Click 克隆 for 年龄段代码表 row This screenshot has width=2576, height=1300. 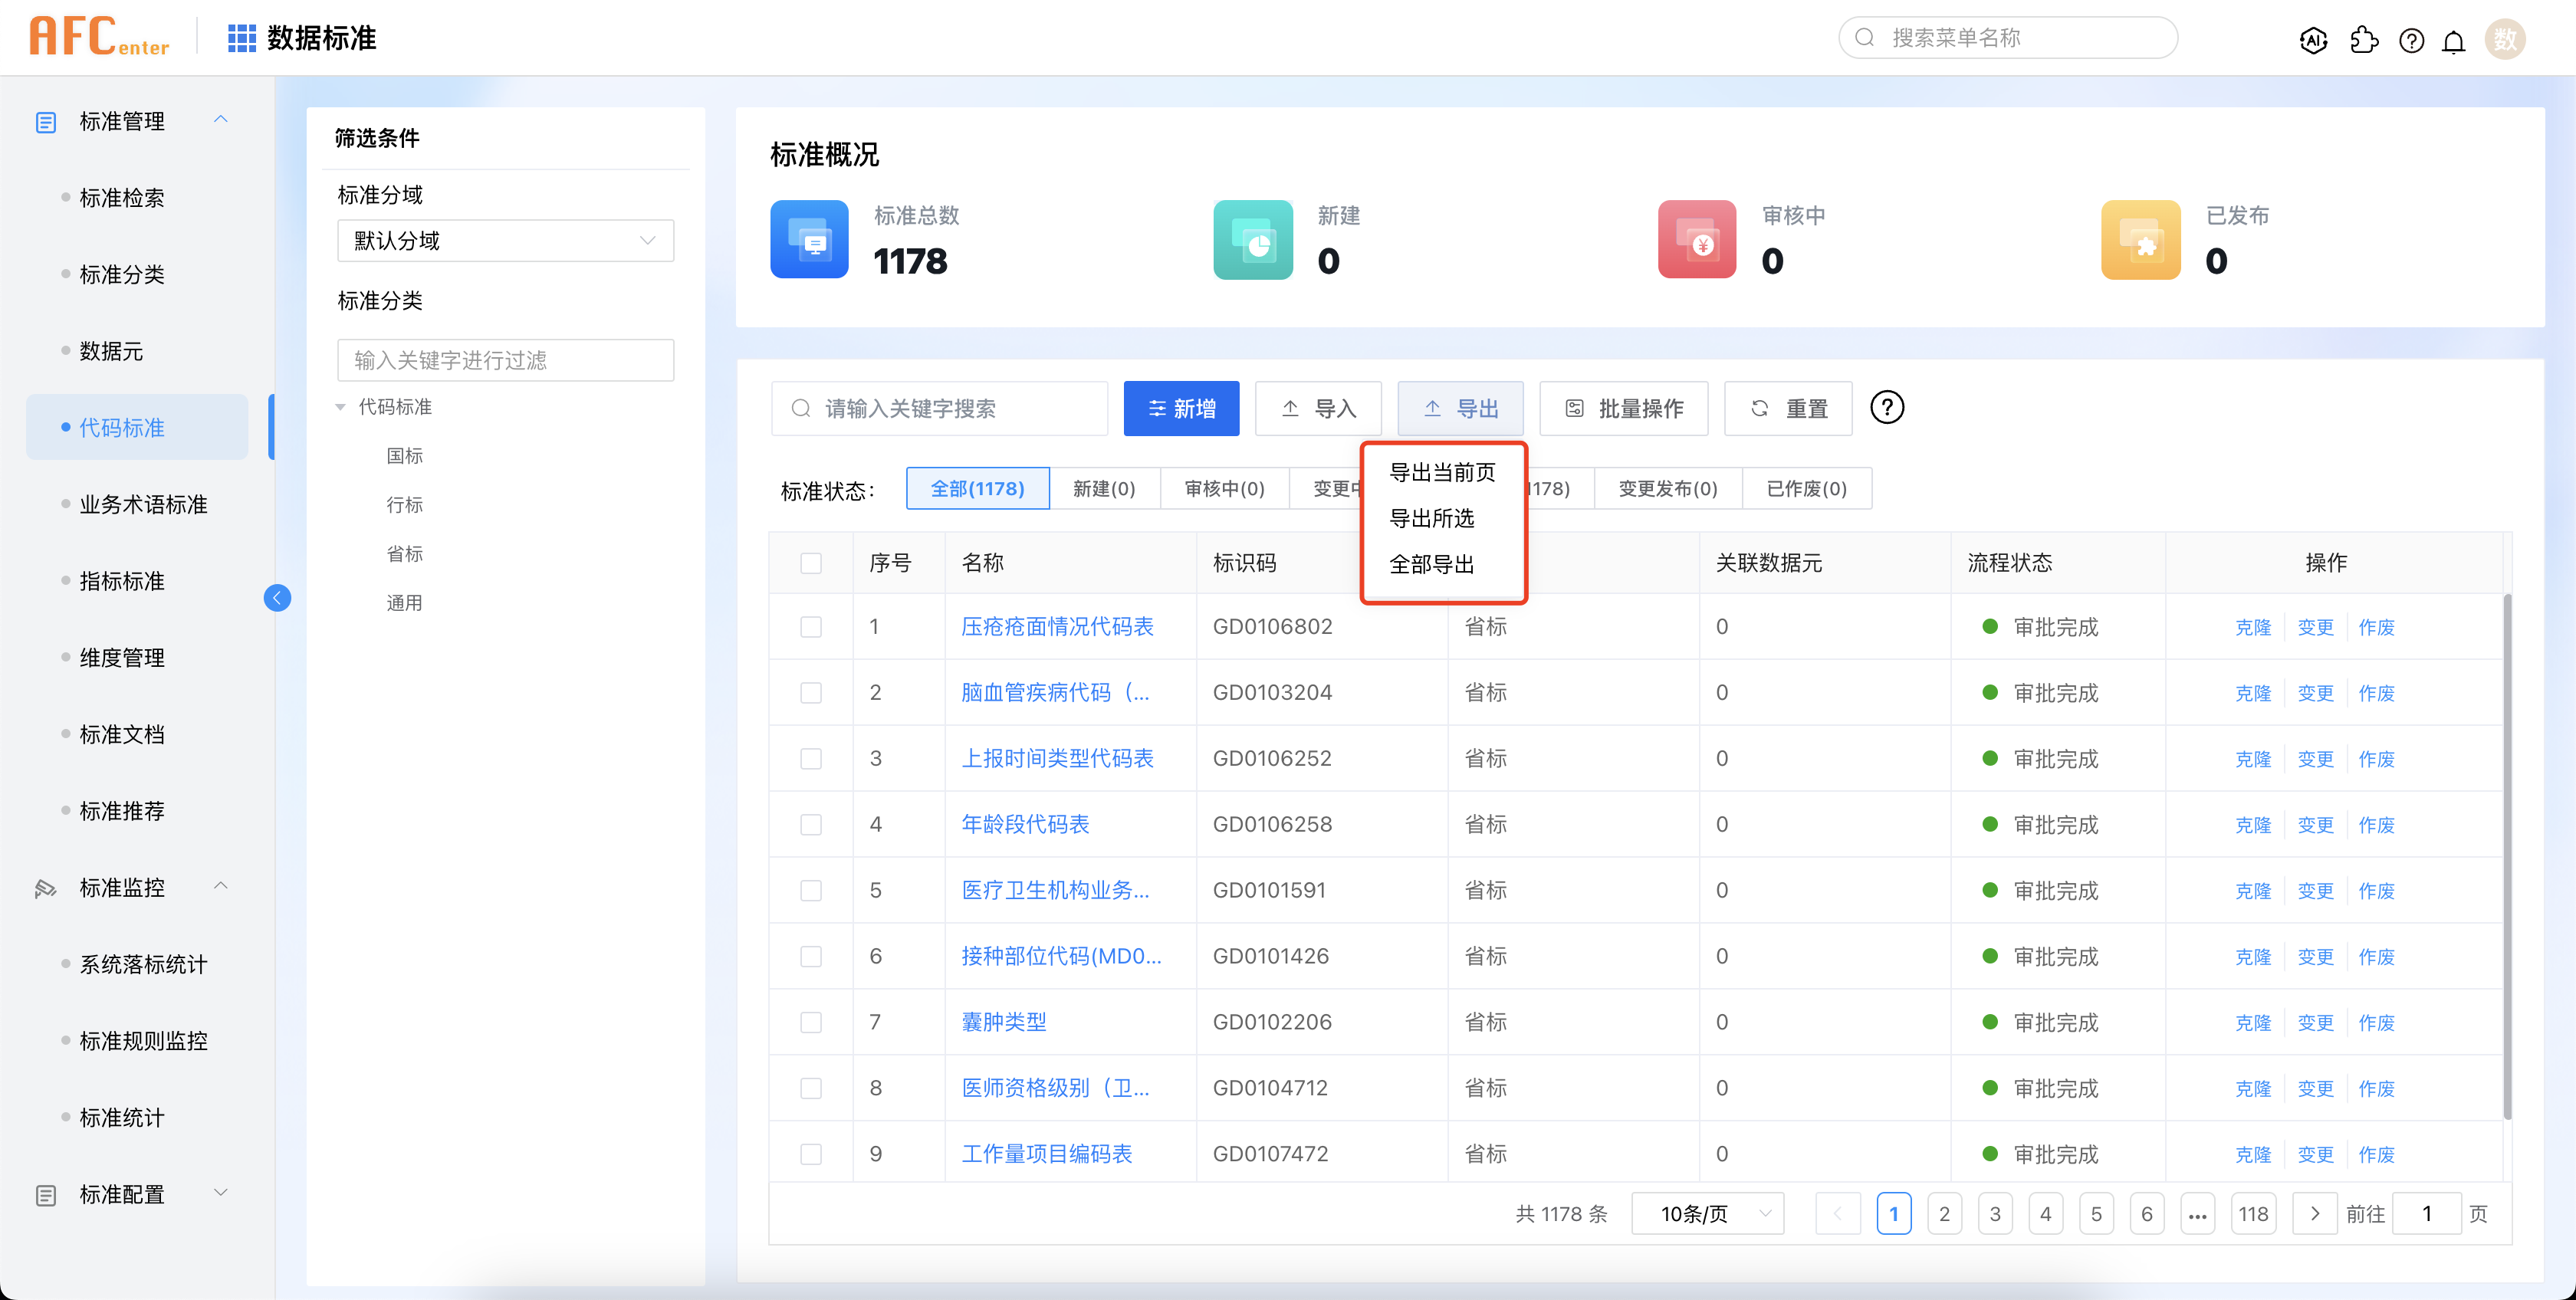2253,825
